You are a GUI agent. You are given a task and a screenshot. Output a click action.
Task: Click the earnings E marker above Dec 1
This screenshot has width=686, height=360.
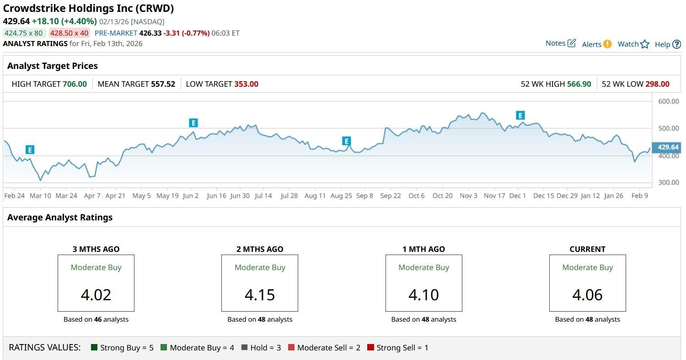click(520, 115)
